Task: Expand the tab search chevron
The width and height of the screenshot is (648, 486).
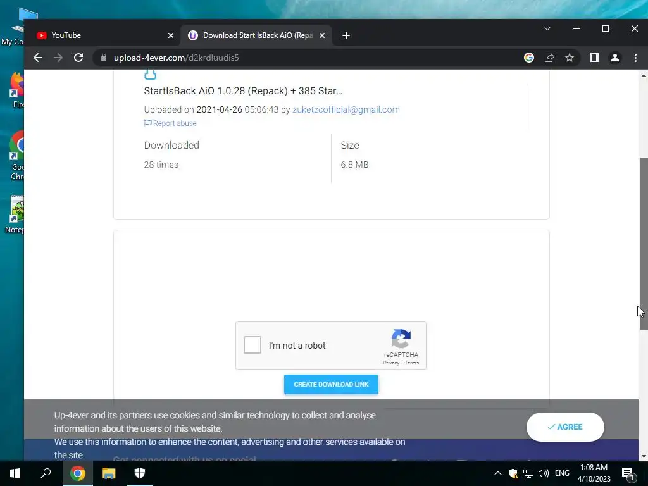Action: tap(547, 28)
